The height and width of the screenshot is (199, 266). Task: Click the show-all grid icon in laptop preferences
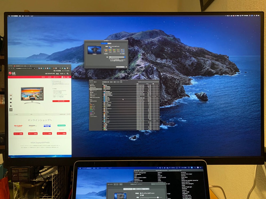(x=121, y=184)
